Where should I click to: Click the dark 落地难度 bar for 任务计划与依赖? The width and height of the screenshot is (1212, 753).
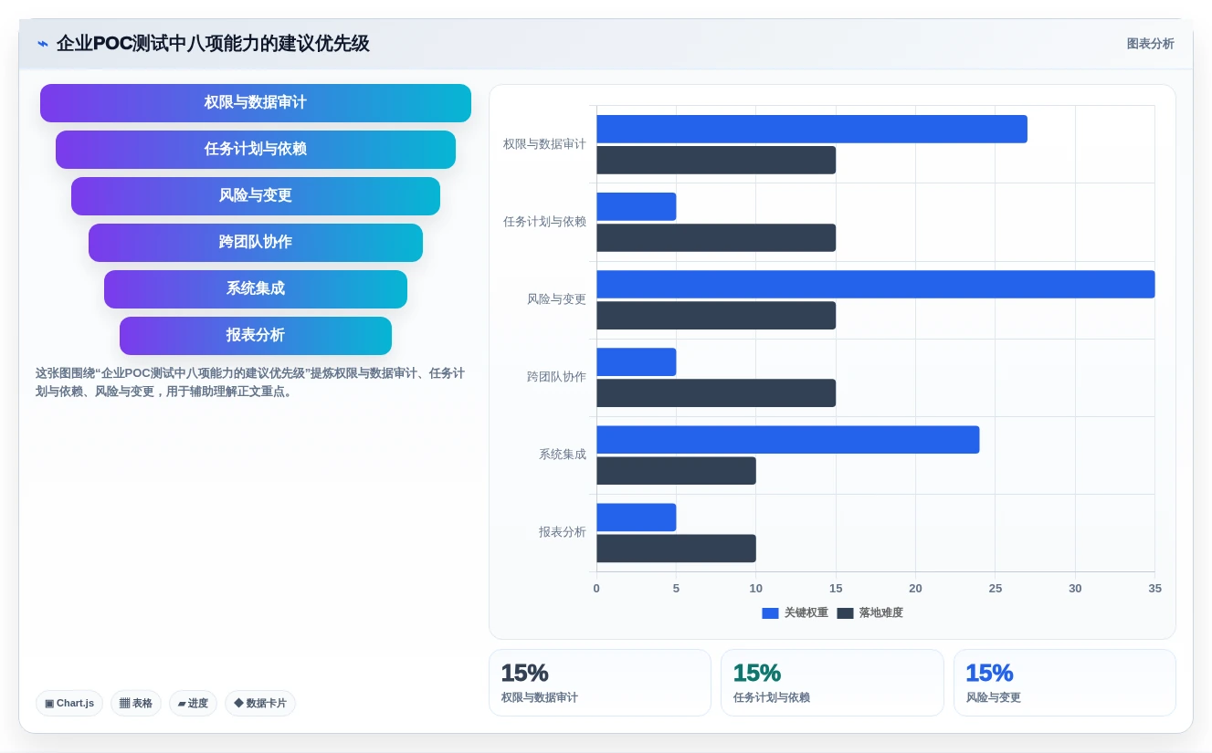[x=716, y=238]
